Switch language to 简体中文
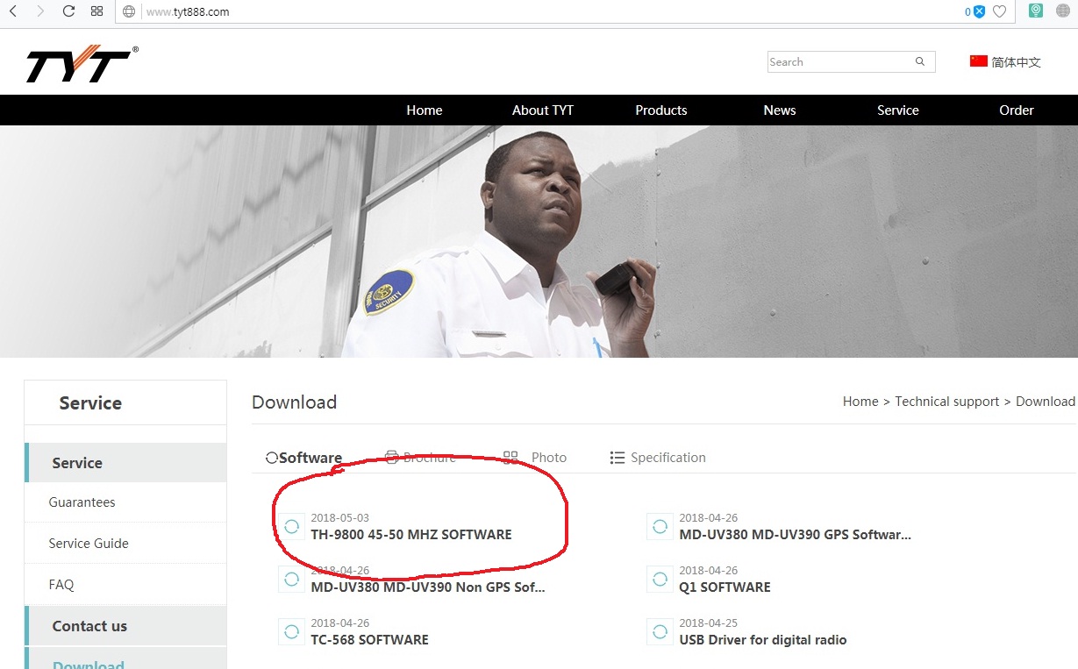The height and width of the screenshot is (669, 1078). point(1016,62)
